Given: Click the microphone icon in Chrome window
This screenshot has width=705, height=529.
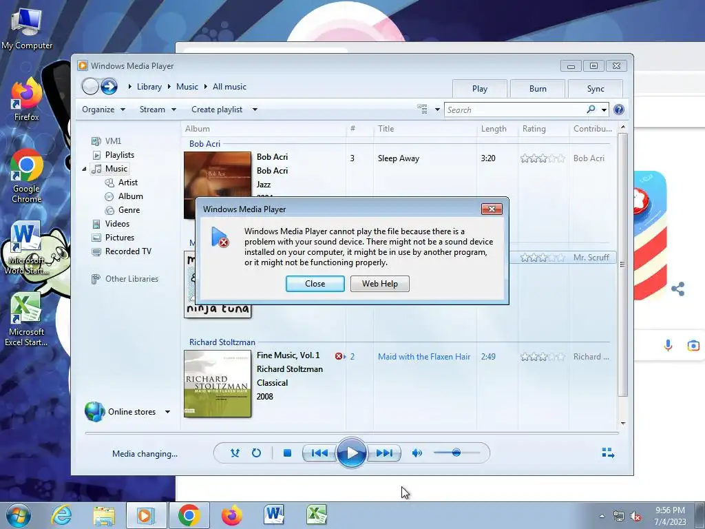Looking at the screenshot, I should pyautogui.click(x=668, y=345).
